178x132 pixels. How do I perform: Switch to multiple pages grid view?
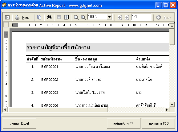click(66, 17)
